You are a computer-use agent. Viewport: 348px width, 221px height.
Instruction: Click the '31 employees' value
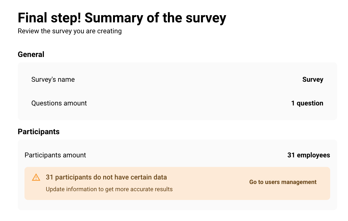point(309,155)
